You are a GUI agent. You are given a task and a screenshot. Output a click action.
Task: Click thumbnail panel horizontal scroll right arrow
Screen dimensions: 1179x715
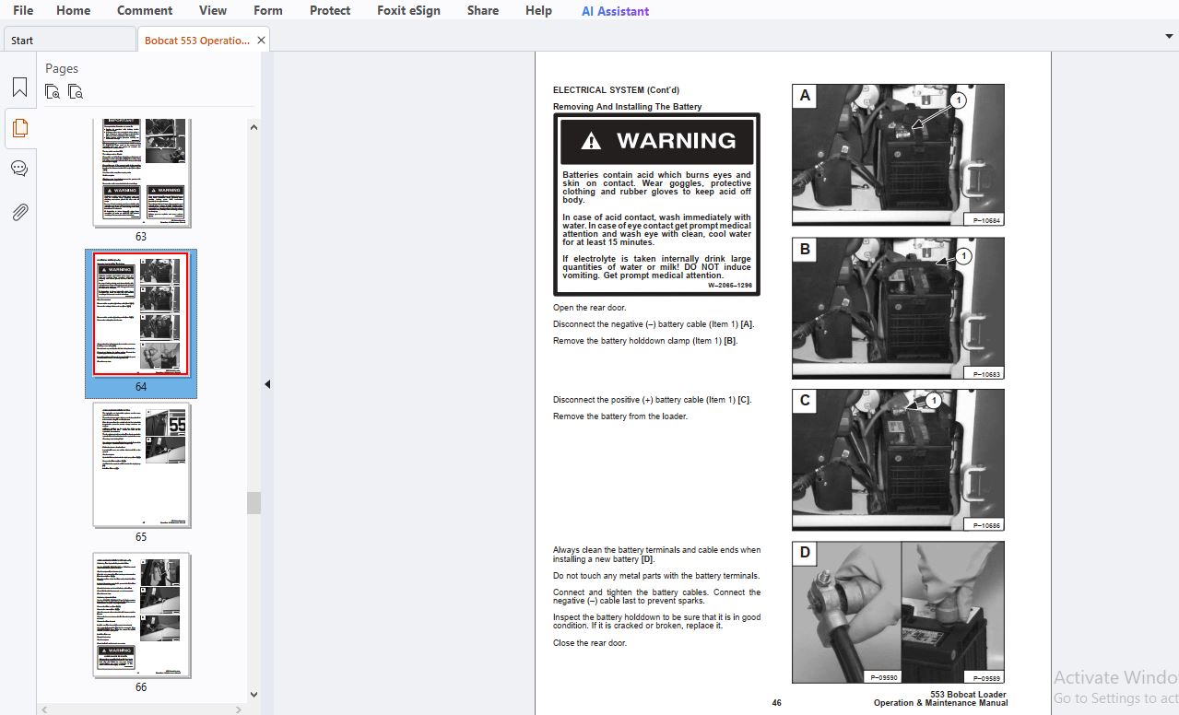[x=240, y=709]
